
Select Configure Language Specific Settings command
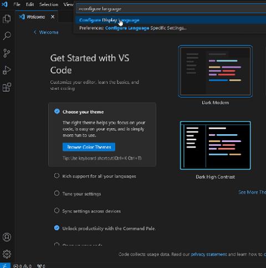(170, 28)
